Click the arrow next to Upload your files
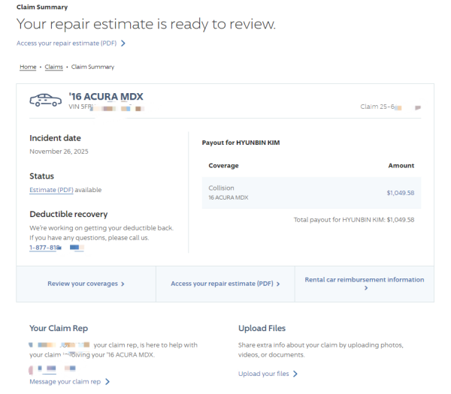Viewport: 451px width, 394px height. click(295, 374)
